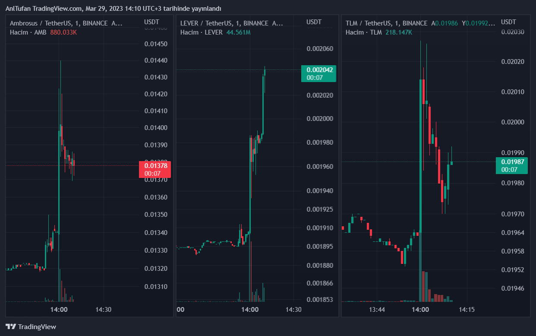The width and height of the screenshot is (536, 336).
Task: Click the 0.001910 price level
Action: 320,228
